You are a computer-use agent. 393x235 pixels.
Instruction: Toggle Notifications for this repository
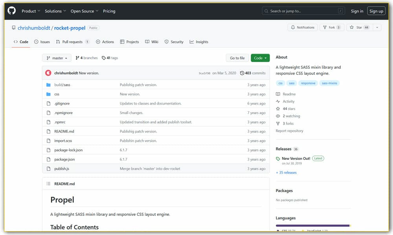(303, 27)
